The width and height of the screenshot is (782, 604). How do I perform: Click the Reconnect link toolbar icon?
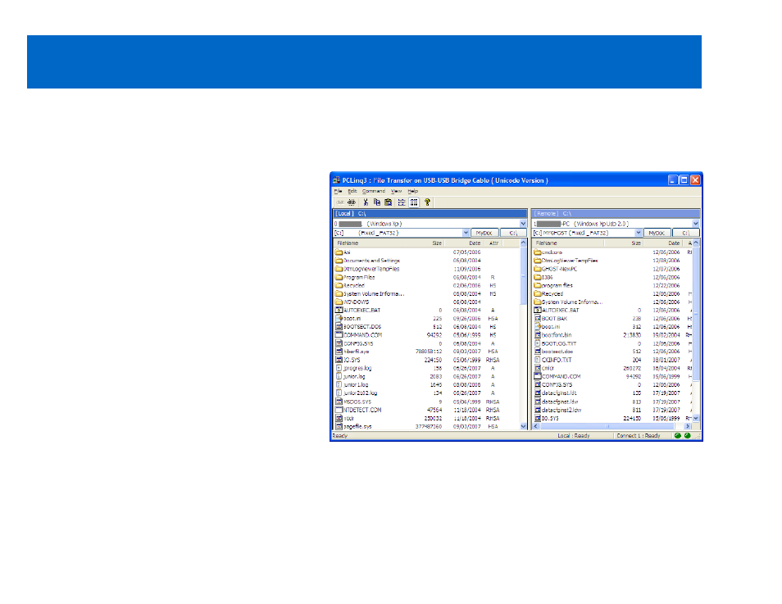352,202
